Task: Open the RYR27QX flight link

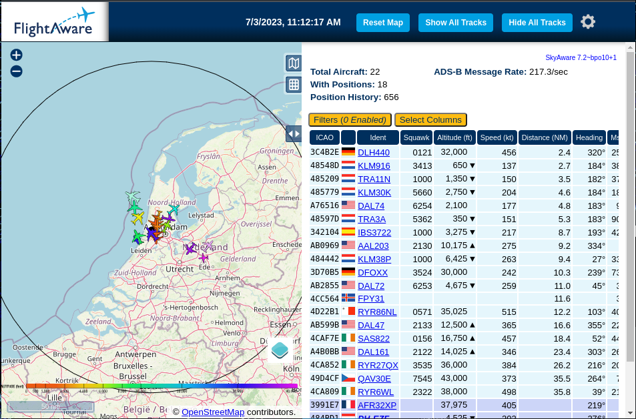Action: coord(378,365)
